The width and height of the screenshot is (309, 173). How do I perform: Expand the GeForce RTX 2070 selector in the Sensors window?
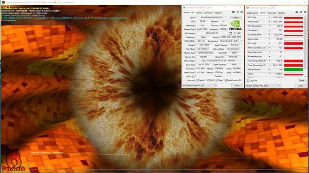pos(263,86)
